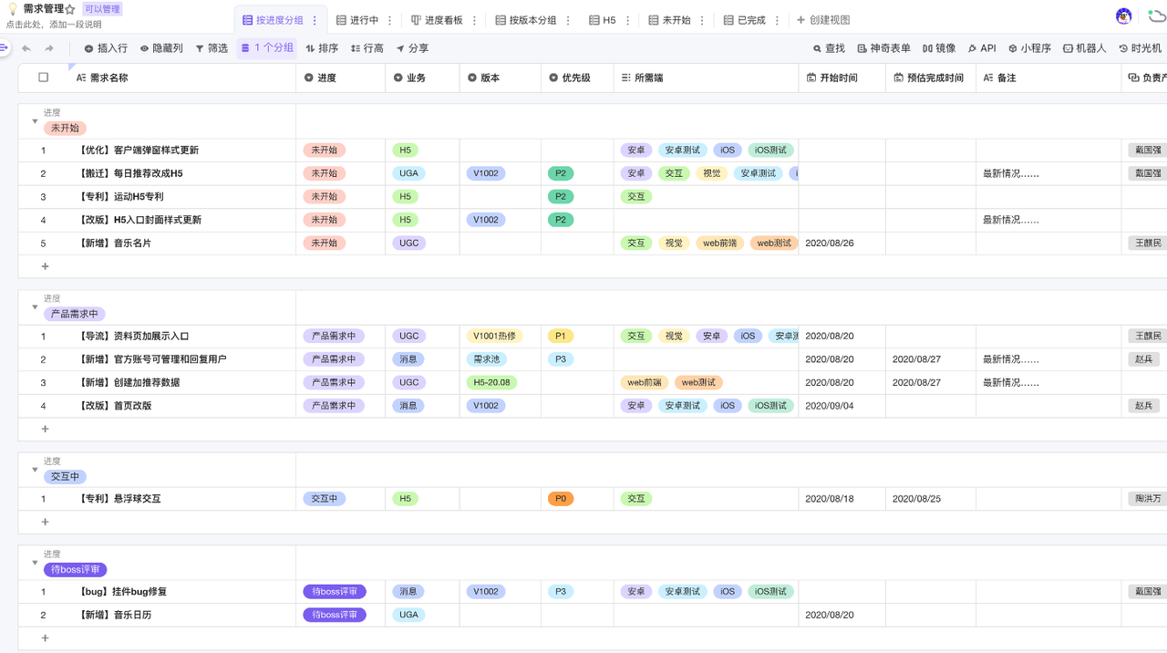Open the 小程序 widget panel
Image resolution: width=1167 pixels, height=653 pixels.
click(x=1029, y=48)
